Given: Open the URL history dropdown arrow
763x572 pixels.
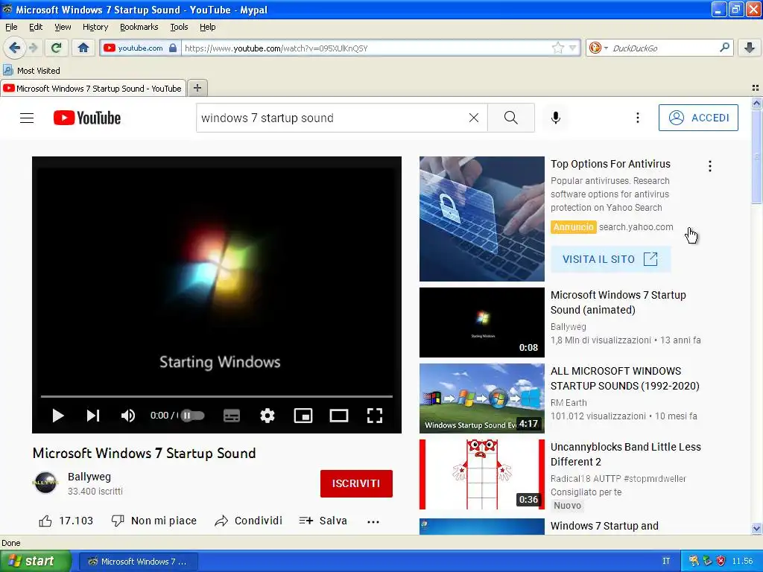Looking at the screenshot, I should point(573,48).
